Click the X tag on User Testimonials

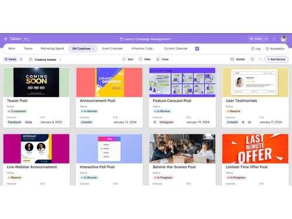click(x=243, y=122)
